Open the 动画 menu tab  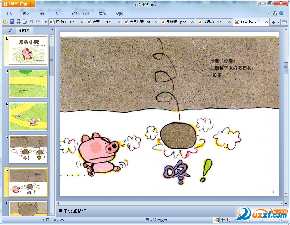pyautogui.click(x=59, y=13)
